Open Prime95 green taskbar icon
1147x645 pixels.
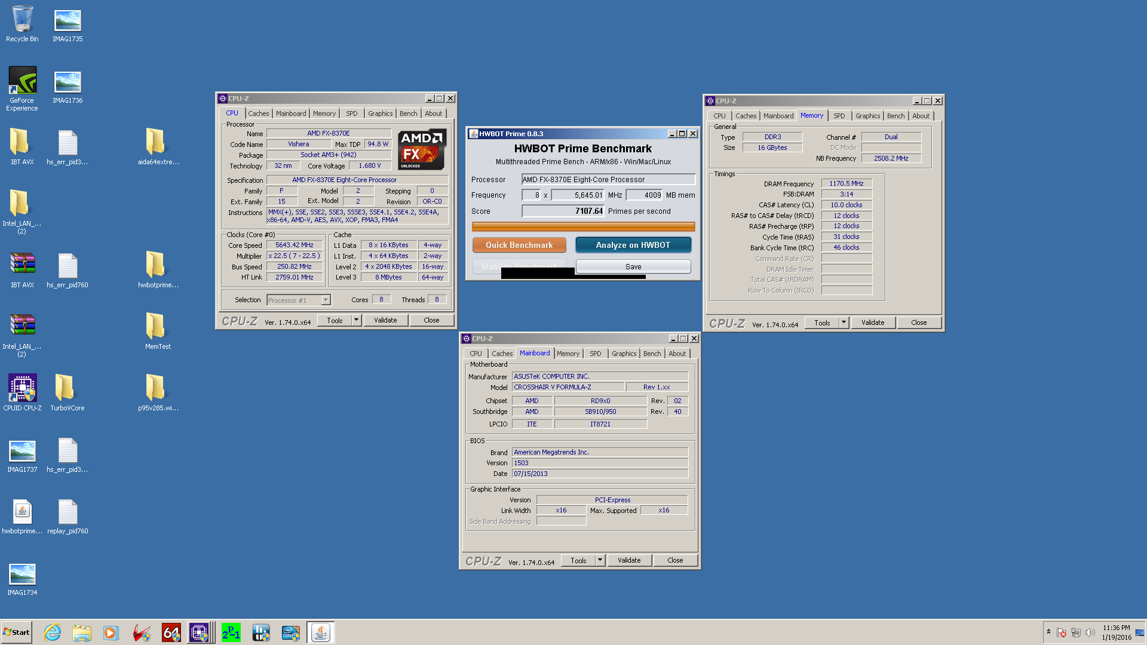coord(231,632)
